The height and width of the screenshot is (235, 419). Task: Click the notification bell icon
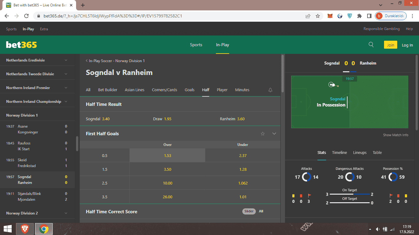tap(270, 90)
